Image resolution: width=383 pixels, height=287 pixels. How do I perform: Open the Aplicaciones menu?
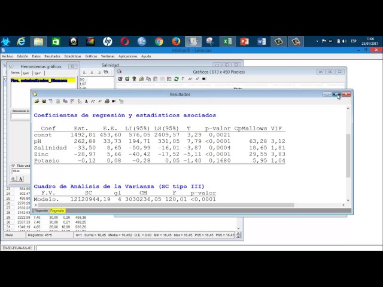(127, 56)
